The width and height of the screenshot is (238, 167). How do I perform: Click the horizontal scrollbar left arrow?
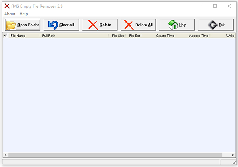click(6, 155)
